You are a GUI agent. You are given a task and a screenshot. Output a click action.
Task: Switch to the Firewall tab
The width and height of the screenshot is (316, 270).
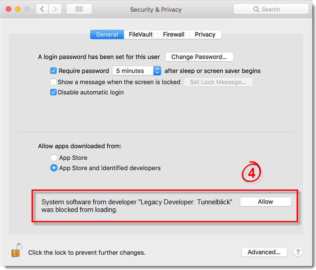pyautogui.click(x=174, y=34)
